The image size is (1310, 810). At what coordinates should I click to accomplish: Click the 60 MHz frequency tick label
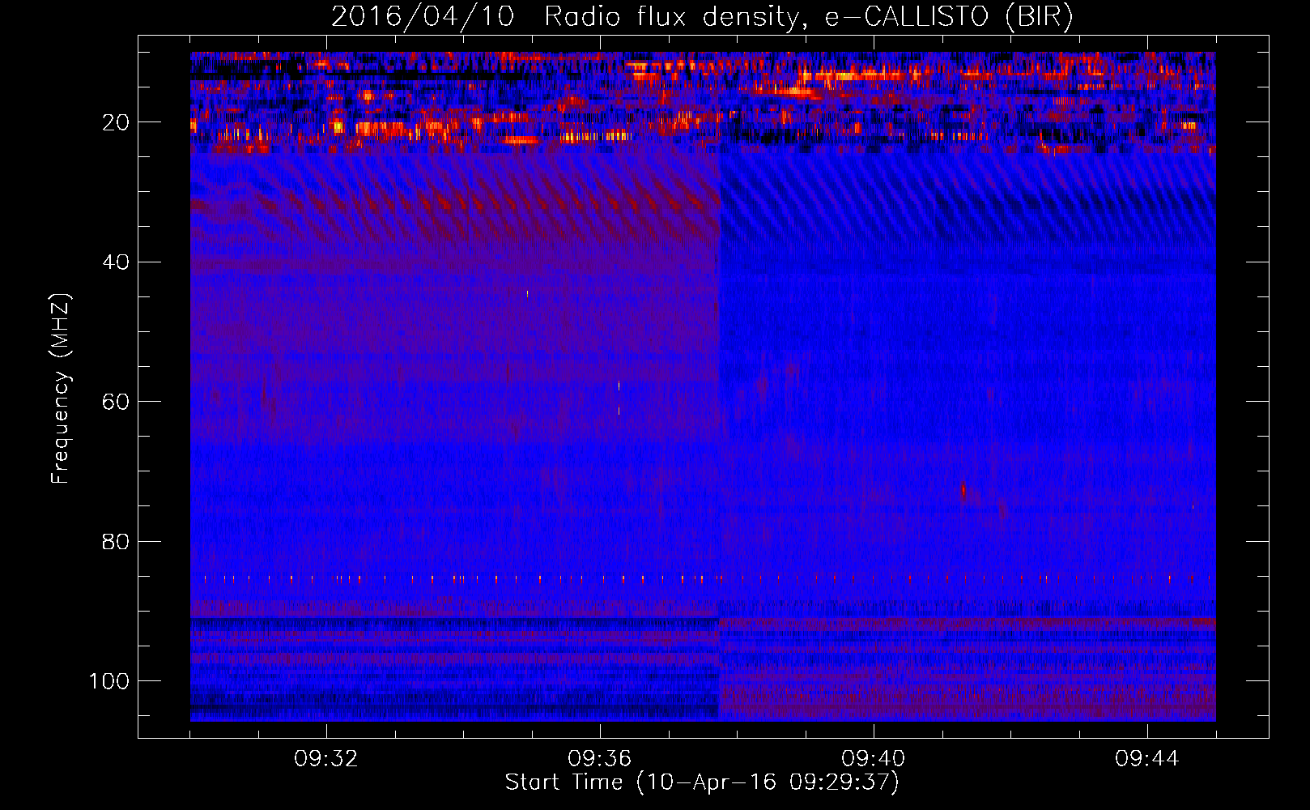[x=116, y=402]
